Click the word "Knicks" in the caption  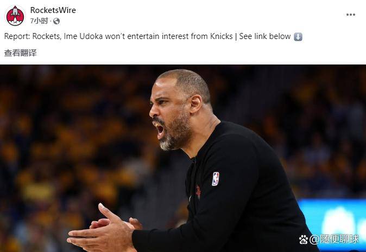[221, 36]
